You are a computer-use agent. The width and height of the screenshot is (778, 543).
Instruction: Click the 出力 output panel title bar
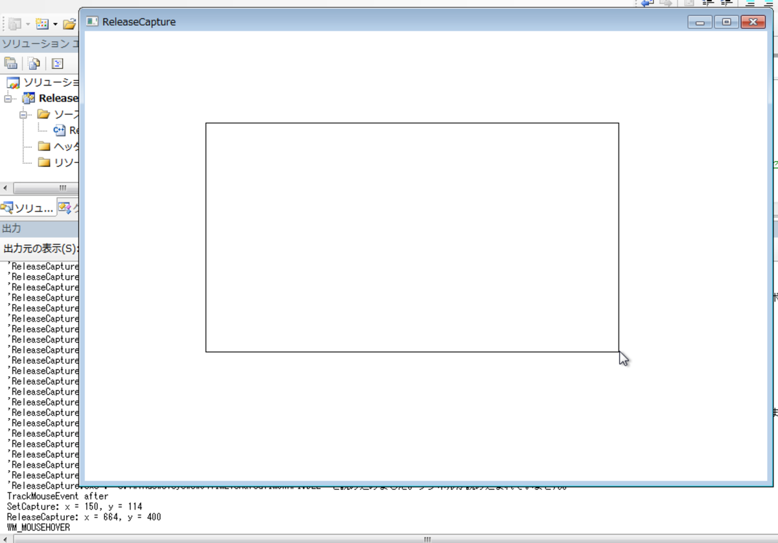(39, 228)
